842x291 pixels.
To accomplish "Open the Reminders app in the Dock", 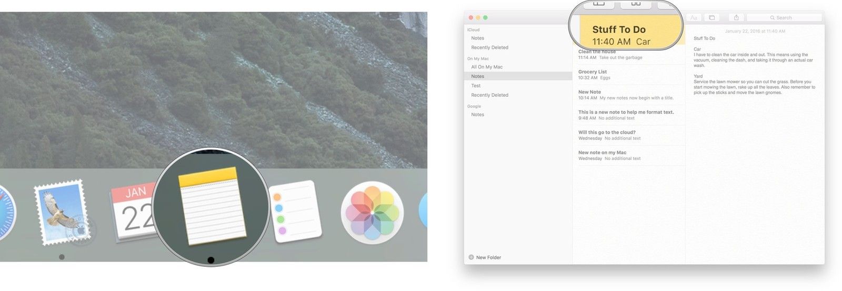I will click(295, 211).
